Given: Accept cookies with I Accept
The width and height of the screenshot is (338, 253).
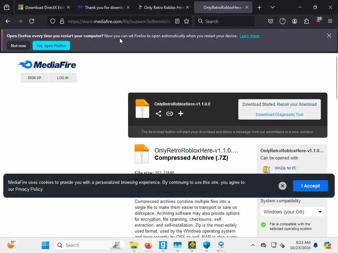Looking at the screenshot, I should pos(310,186).
